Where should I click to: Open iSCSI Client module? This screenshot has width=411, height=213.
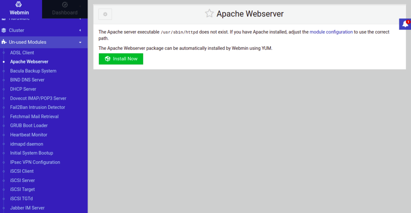click(x=22, y=171)
